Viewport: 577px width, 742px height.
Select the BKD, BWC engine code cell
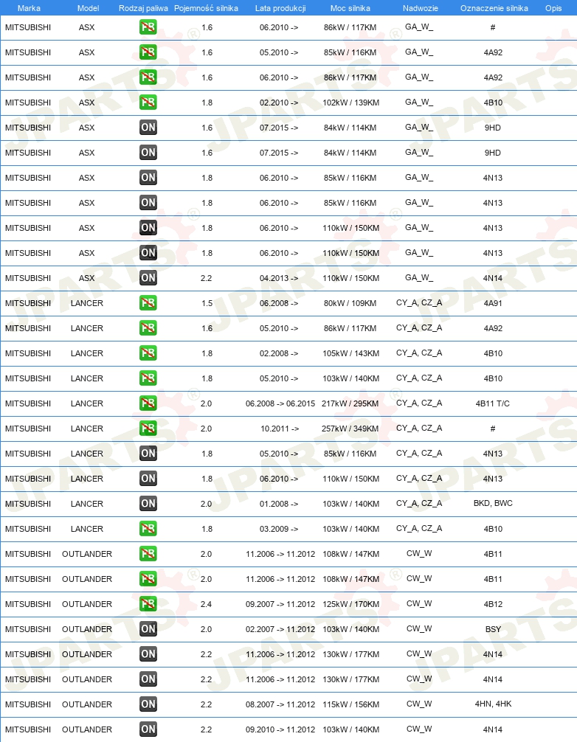click(493, 504)
